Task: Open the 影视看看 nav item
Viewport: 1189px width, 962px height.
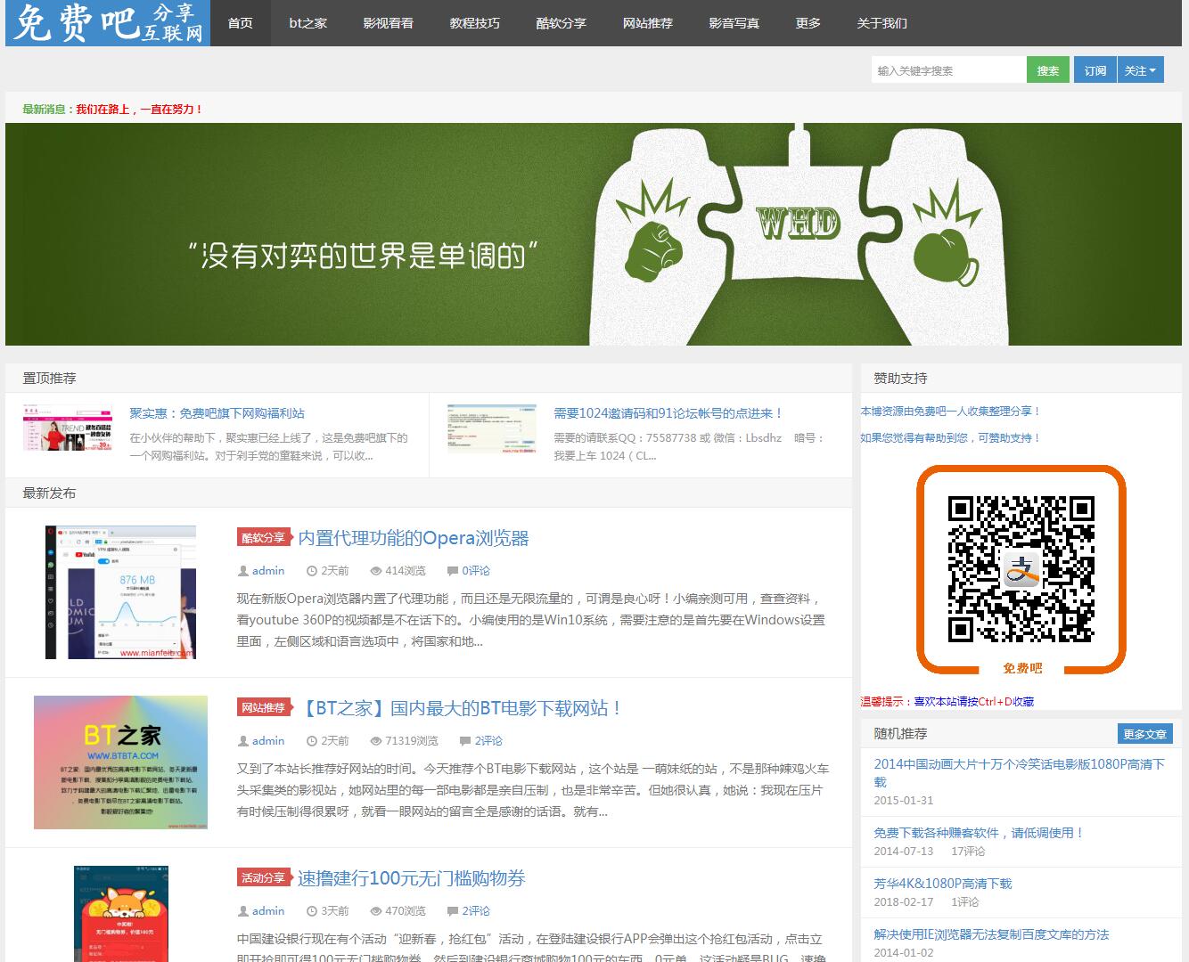Action: coord(389,23)
